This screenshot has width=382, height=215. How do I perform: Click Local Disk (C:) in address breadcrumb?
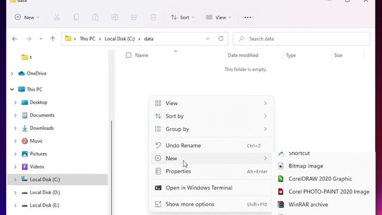[x=119, y=39]
